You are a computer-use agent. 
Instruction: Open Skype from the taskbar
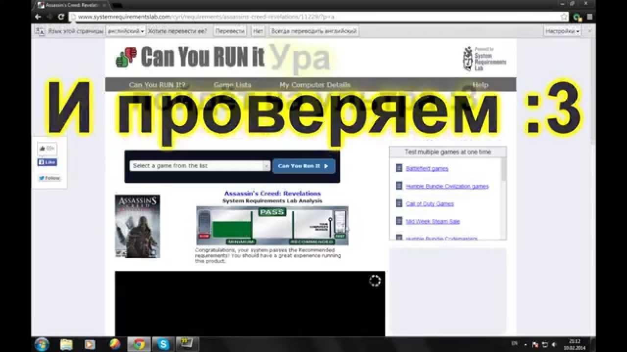[x=164, y=344]
